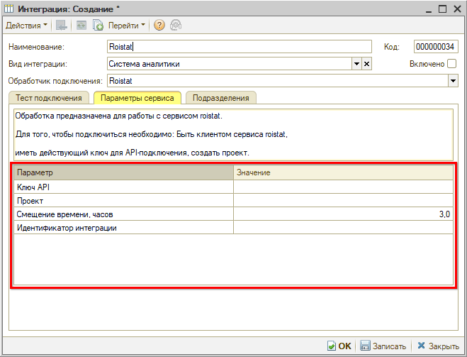Click the value cell for Идентификатор интеграции
The width and height of the screenshot is (467, 357).
coord(343,228)
